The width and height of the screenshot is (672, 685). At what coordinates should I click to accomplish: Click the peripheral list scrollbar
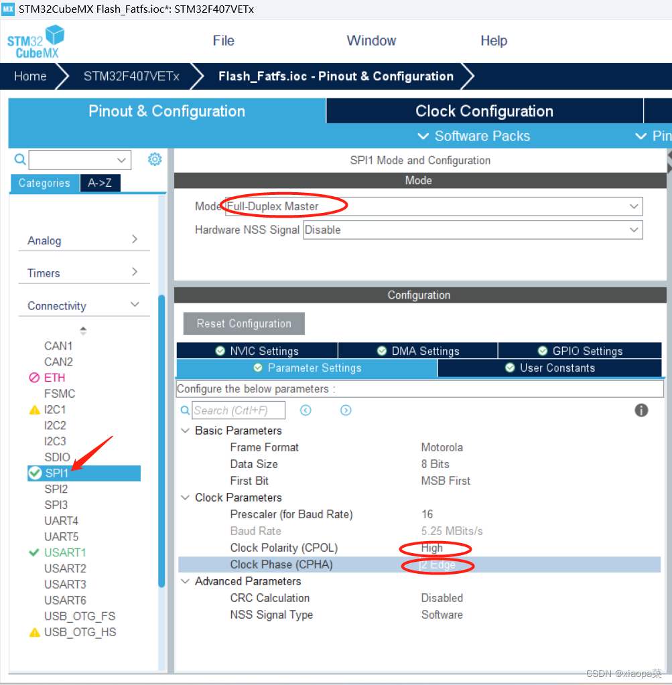[x=161, y=441]
